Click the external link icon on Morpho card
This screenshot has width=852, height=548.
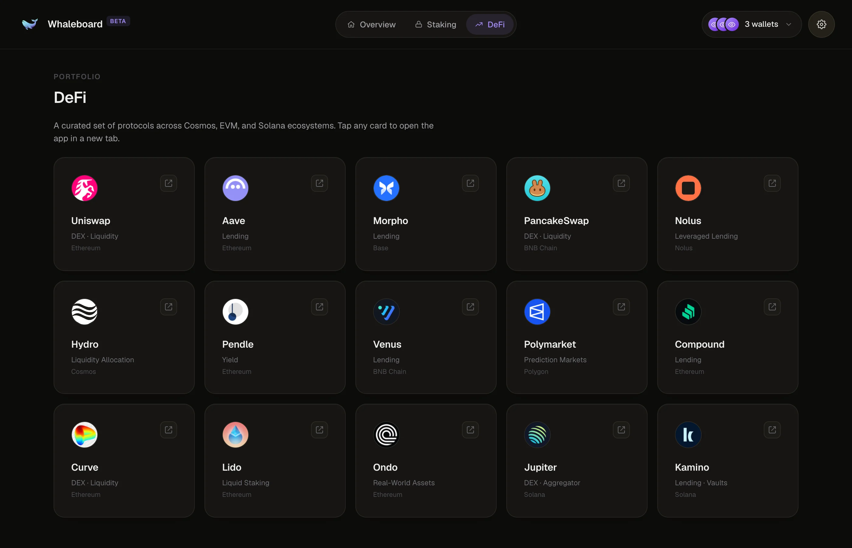470,183
